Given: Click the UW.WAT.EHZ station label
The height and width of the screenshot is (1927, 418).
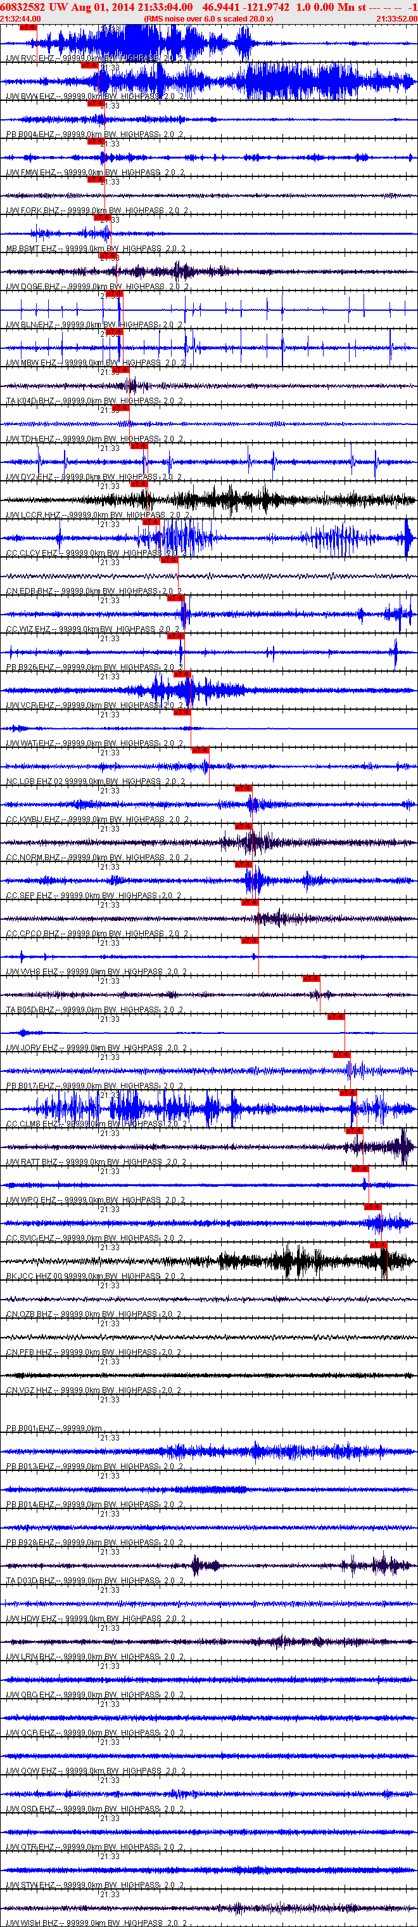Looking at the screenshot, I should 95,743.
